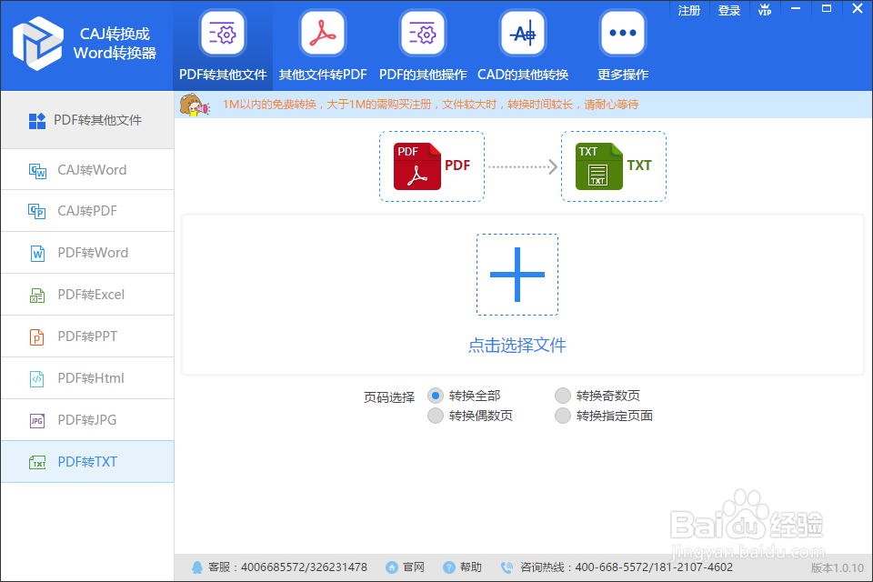Maximize the converter window
This screenshot has width=873, height=582.
827,9
